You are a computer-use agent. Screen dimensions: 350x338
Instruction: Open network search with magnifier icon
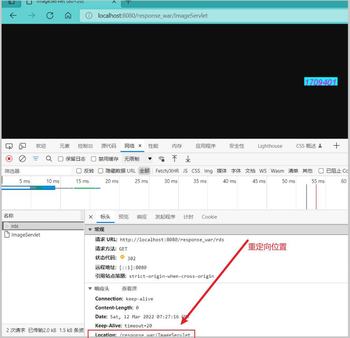pos(49,159)
